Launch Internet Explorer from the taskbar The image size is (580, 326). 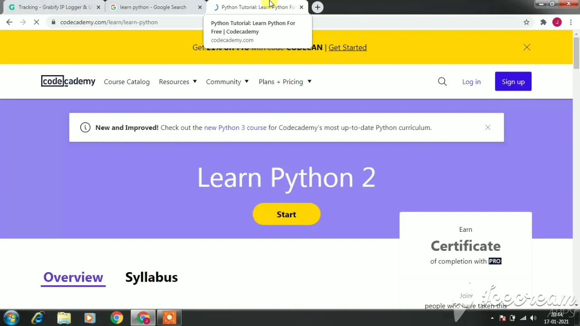[x=38, y=318]
